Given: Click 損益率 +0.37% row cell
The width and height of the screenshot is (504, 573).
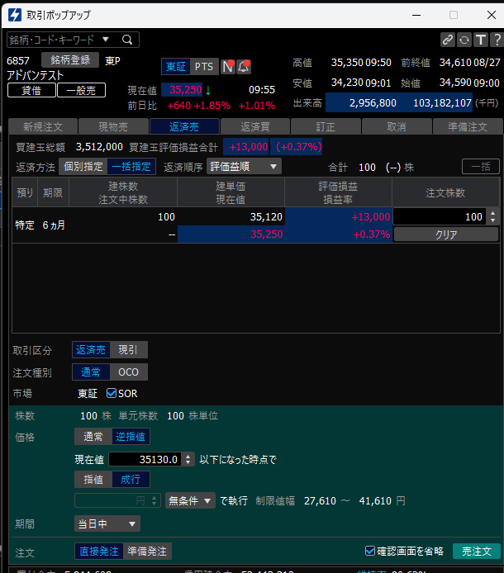Looking at the screenshot, I should click(x=338, y=234).
